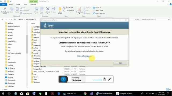172x96 pixels.
Task: Click Select all in the ribbon
Action: [97, 8]
